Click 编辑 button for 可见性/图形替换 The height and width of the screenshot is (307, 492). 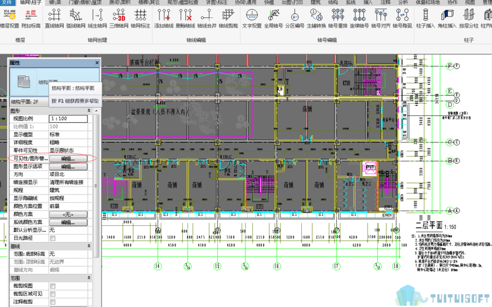[68, 158]
